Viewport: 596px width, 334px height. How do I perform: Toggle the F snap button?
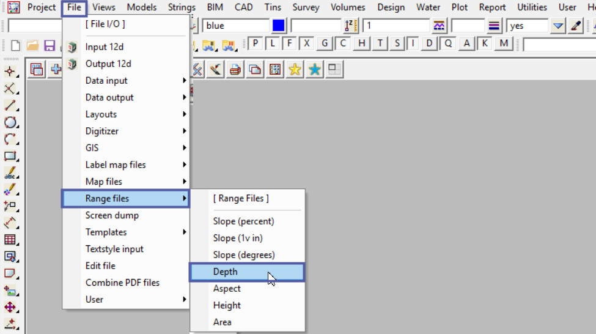click(290, 44)
